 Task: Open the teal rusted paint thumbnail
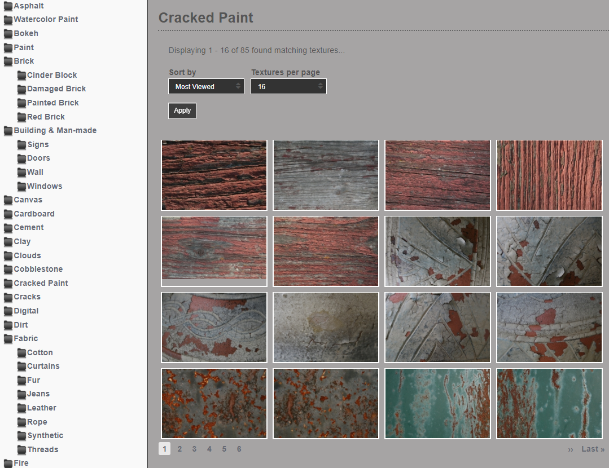click(438, 404)
